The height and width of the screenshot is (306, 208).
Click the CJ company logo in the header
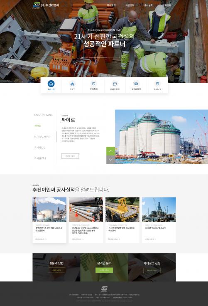(46, 5)
